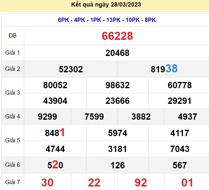209x190 pixels.
Task: Select the Giải 1 number 20468
Action: click(x=117, y=53)
